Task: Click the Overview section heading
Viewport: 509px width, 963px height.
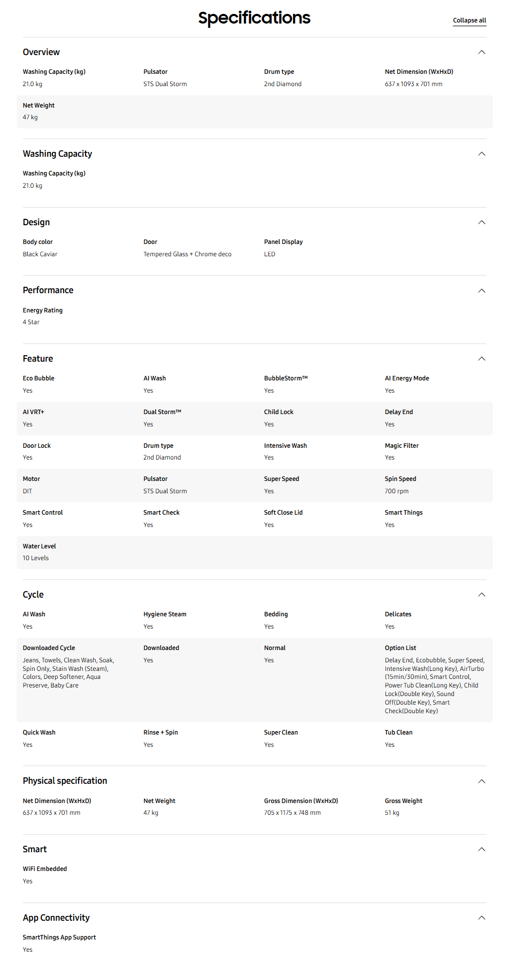Action: tap(41, 52)
